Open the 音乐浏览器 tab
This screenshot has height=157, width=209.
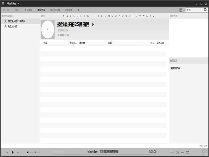click(x=55, y=10)
